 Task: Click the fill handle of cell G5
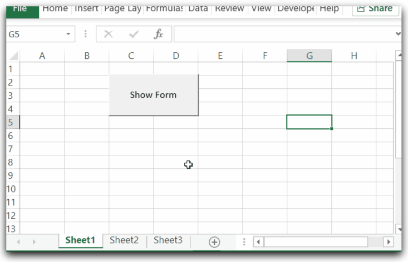tap(332, 129)
